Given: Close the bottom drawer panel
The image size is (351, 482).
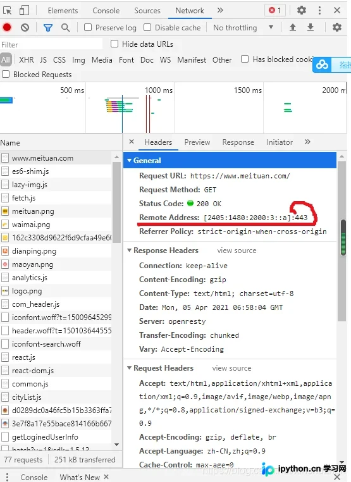Looking at the screenshot, I should tap(337, 477).
